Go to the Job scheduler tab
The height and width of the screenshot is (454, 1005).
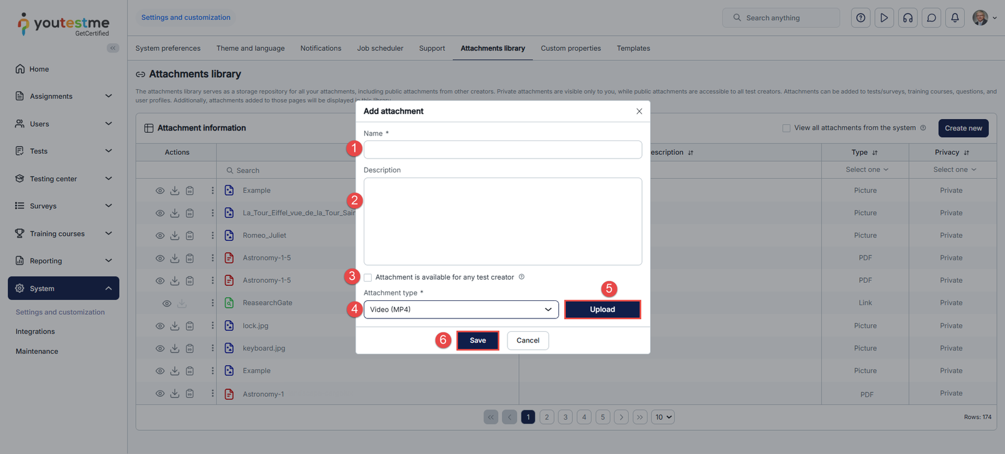(x=380, y=48)
